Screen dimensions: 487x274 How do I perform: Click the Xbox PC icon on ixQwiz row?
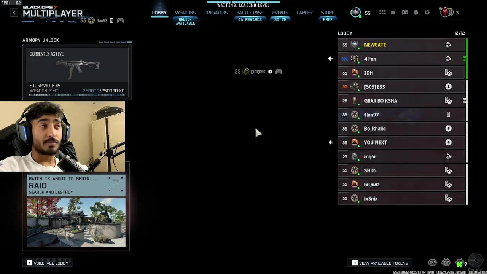[x=449, y=185]
